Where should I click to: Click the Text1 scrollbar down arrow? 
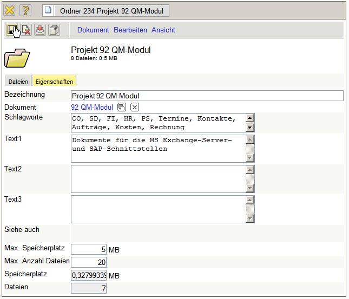250,158
